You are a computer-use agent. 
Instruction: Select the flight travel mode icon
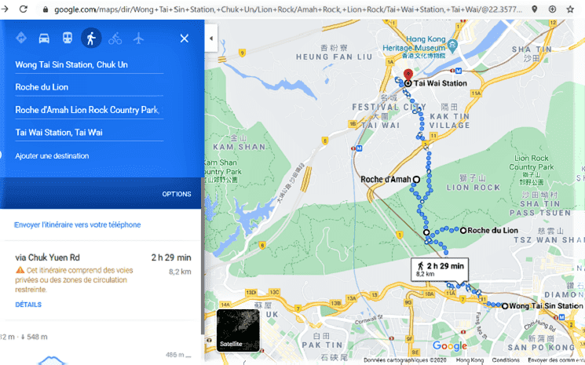pos(138,38)
